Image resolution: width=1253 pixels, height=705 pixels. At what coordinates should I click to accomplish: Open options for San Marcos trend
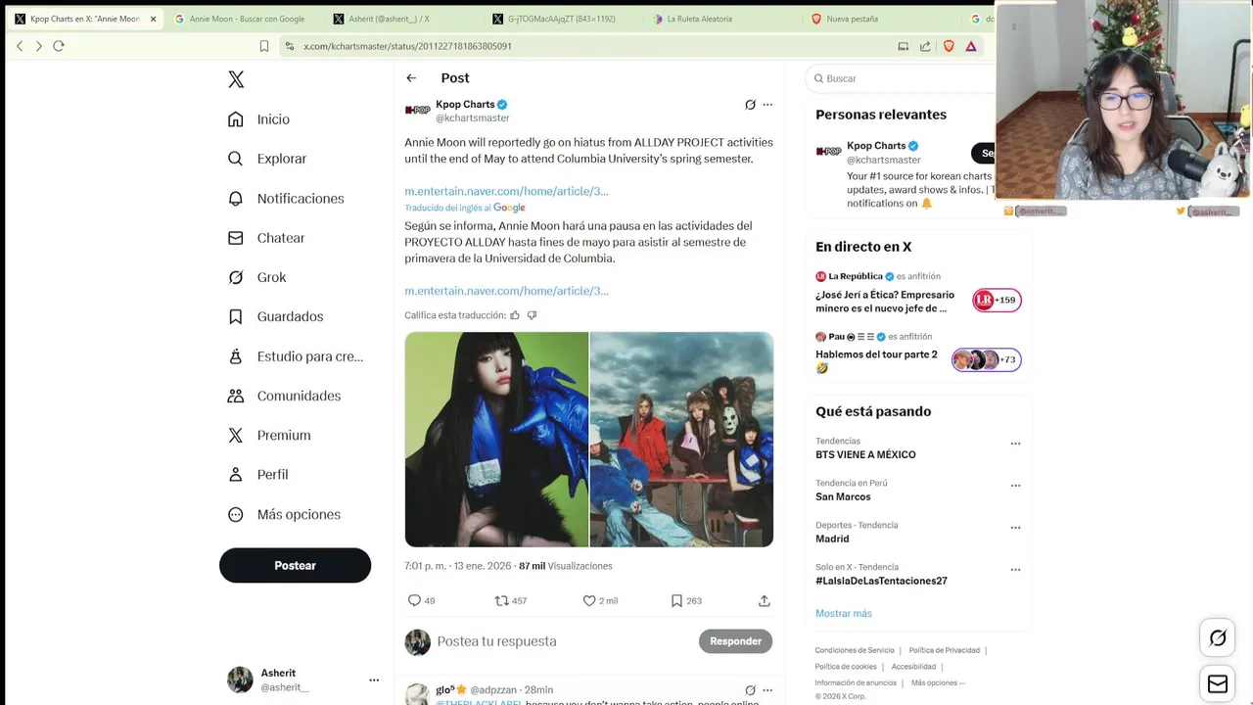coord(1015,486)
